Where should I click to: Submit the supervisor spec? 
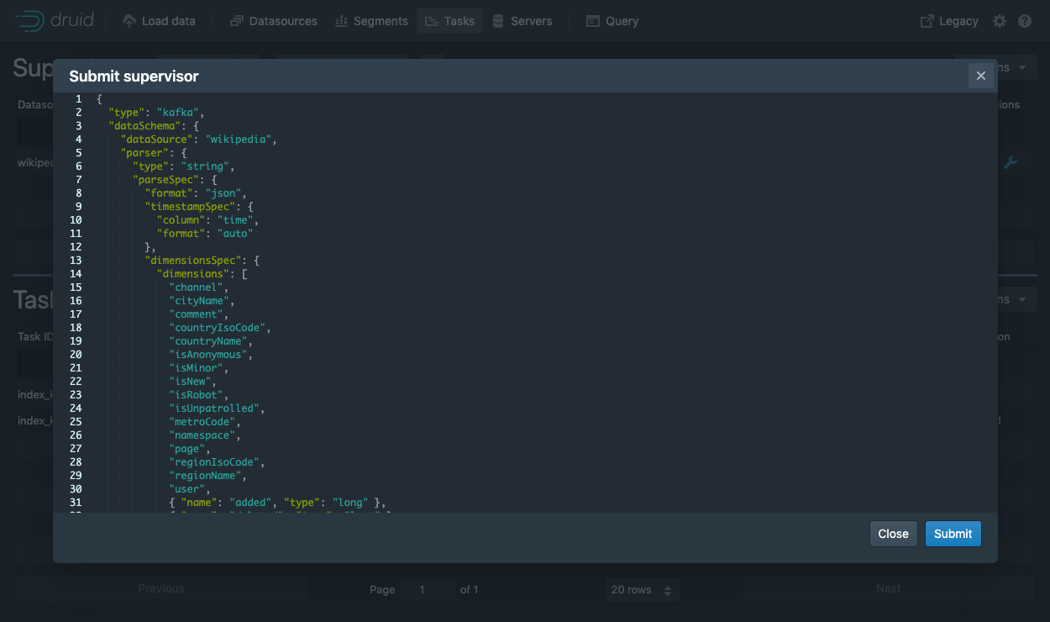click(x=953, y=534)
